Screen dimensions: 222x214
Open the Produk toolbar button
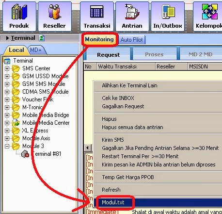[19, 16]
